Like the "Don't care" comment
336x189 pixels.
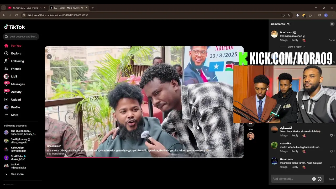(x=331, y=40)
